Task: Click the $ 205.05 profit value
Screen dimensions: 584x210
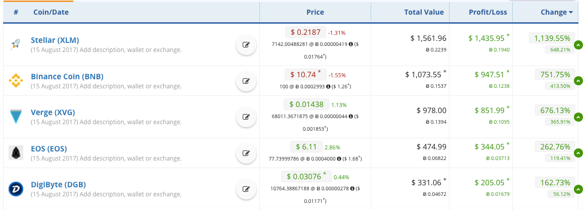Action: coord(492,183)
